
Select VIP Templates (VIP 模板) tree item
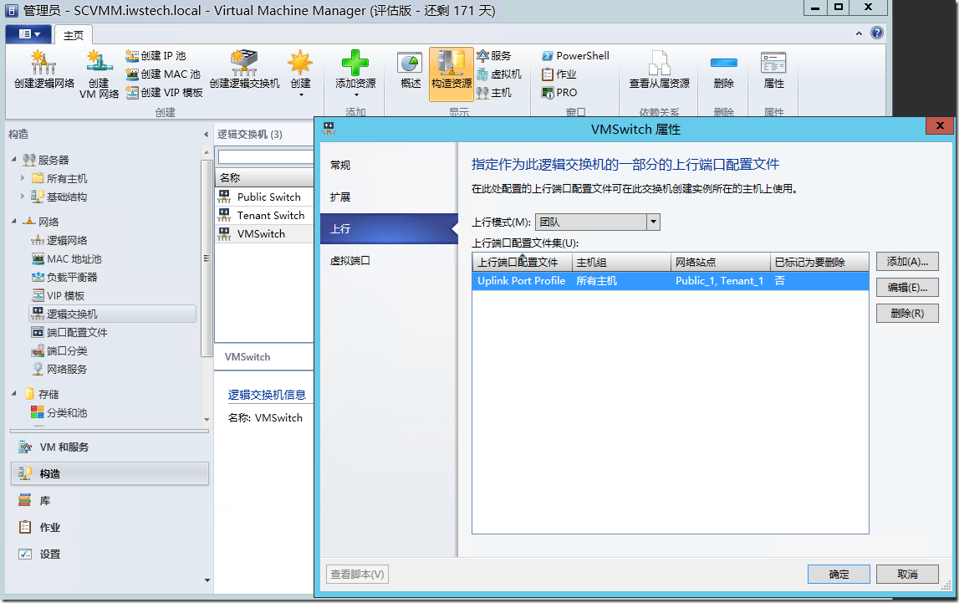[x=58, y=295]
